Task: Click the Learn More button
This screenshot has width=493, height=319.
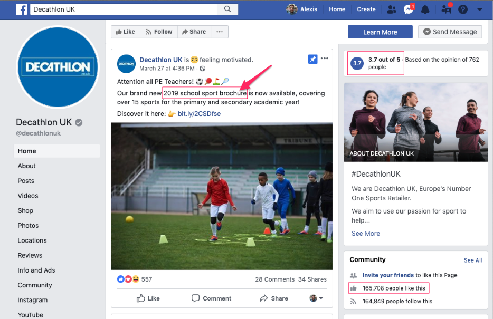Action: point(380,32)
